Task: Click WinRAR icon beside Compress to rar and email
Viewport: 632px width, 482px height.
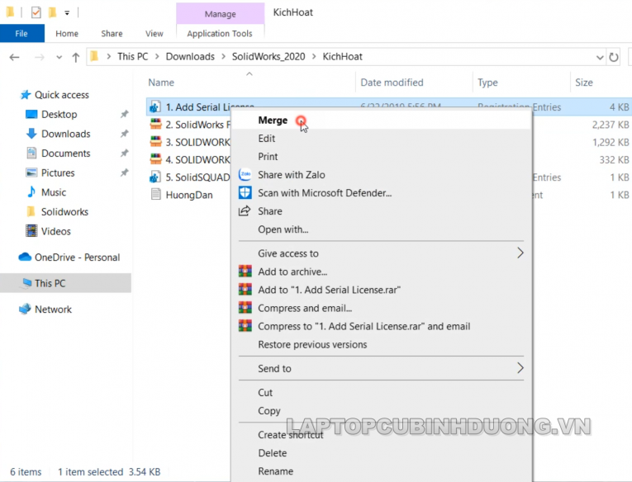Action: (245, 326)
